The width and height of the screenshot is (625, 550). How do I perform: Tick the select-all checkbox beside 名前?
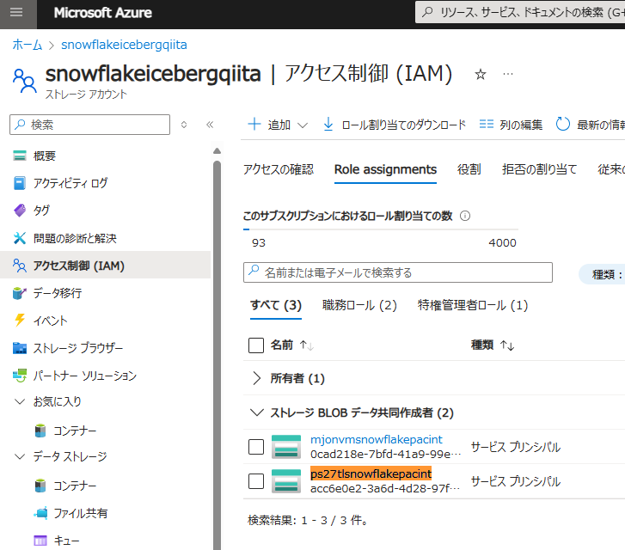tap(256, 345)
